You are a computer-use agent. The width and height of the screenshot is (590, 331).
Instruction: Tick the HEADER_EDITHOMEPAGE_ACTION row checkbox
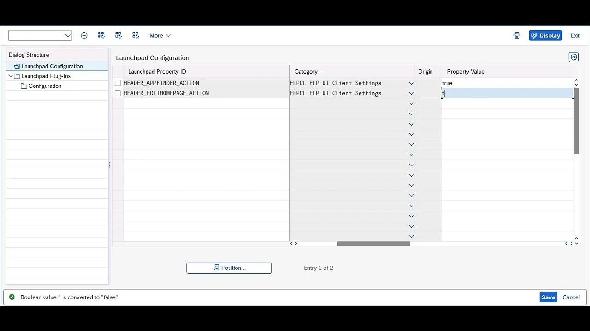coord(118,93)
